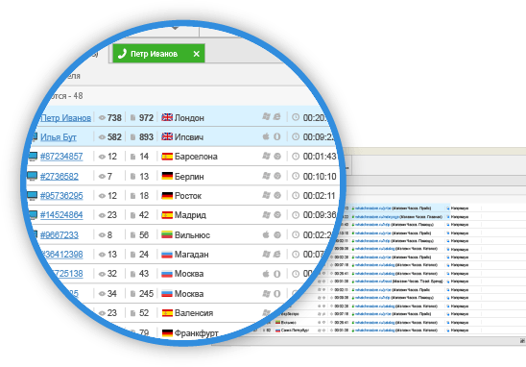The height and width of the screenshot is (367, 526).
Task: Click monitor icon beside #95736295
Action: click(33, 195)
